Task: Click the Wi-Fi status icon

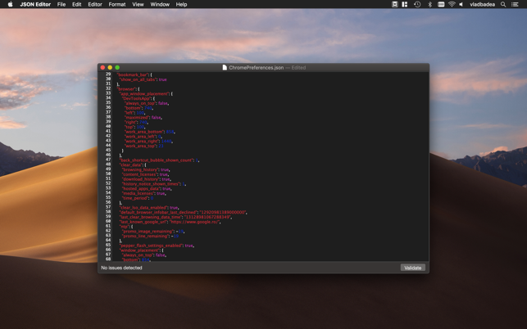Action: click(452, 4)
